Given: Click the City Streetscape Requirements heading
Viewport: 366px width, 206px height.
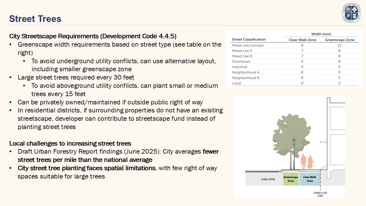Looking at the screenshot, I should 93,36.
